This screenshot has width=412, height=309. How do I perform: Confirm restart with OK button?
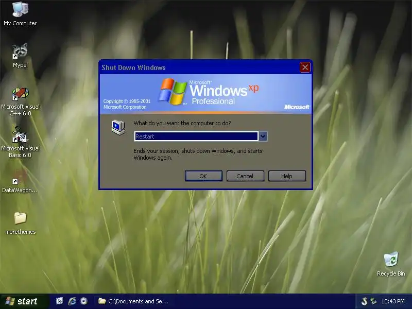203,176
